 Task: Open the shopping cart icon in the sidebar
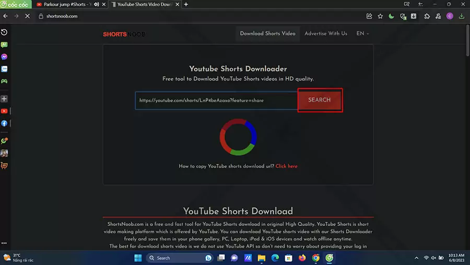[x=4, y=165]
